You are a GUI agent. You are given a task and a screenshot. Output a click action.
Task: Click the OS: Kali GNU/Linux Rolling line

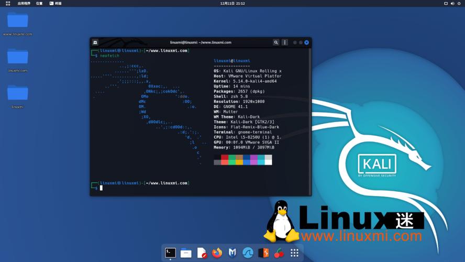pos(248,71)
